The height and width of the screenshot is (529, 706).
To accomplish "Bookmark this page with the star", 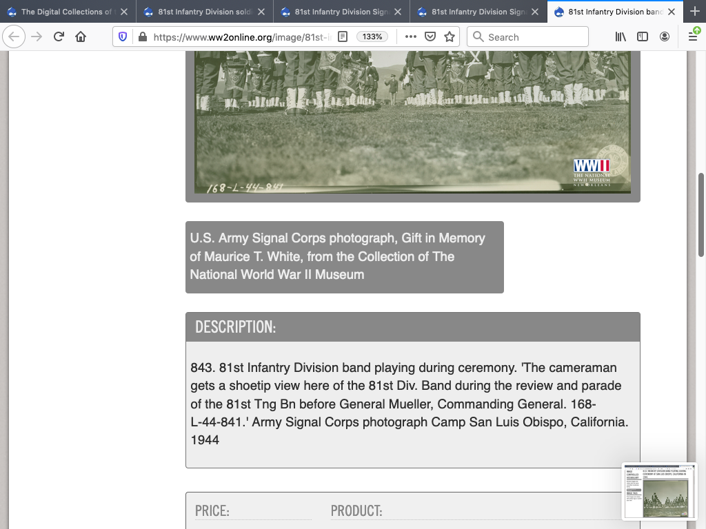I will point(450,37).
